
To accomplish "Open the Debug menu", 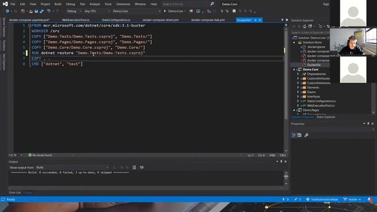I will tap(71, 4).
